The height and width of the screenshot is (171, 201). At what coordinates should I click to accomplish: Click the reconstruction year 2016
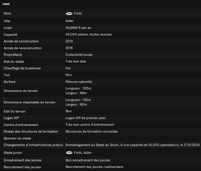69,48
